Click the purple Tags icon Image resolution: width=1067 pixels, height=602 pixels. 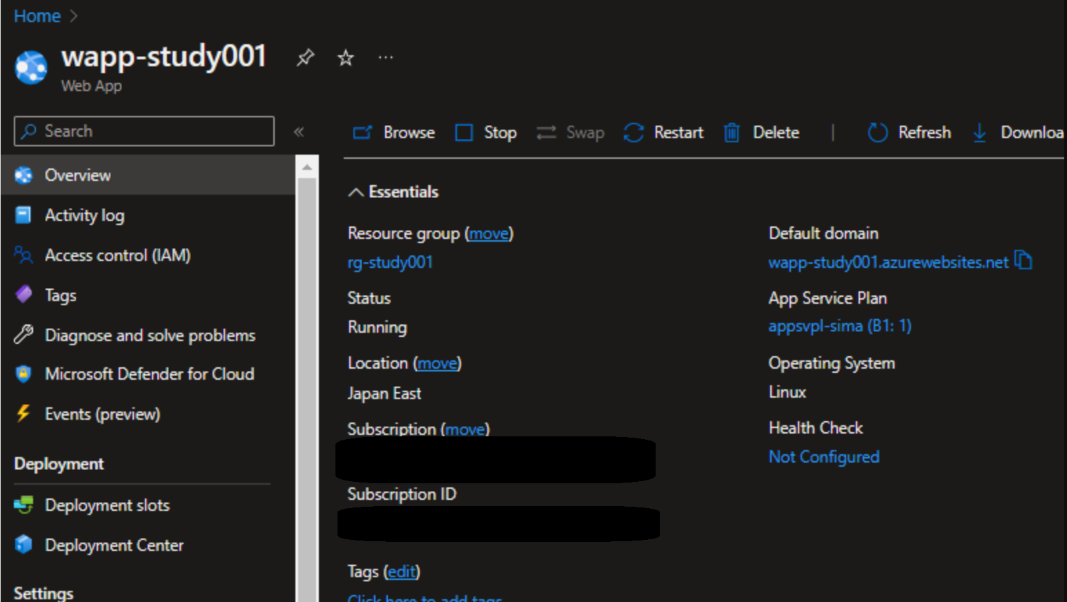pos(23,295)
